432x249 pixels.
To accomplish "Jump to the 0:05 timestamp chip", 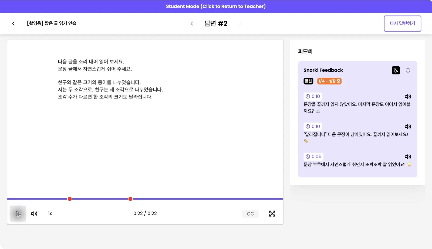I will coord(313,157).
